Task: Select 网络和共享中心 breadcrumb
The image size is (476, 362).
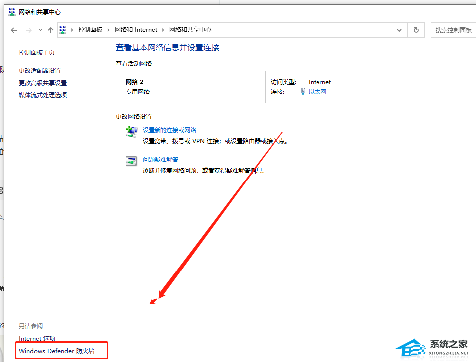Action: [x=190, y=30]
